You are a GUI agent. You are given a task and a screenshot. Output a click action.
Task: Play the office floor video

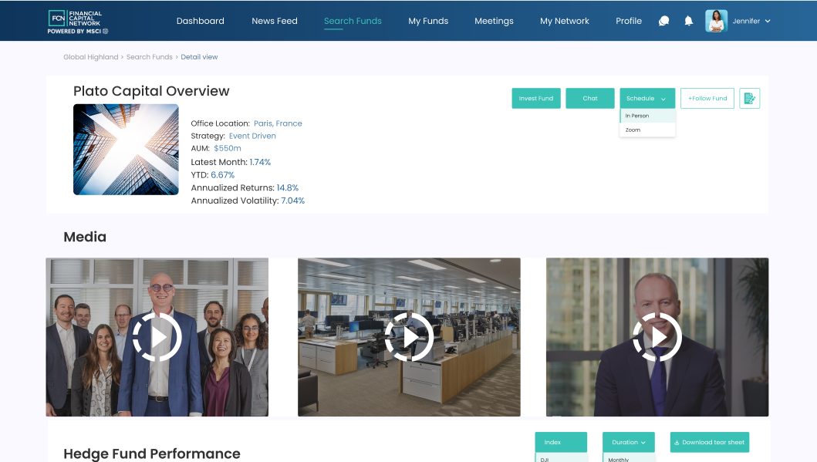click(409, 337)
